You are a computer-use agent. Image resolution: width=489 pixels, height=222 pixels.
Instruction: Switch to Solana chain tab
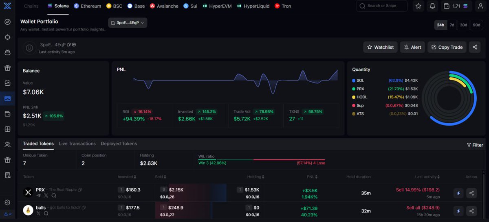(x=58, y=6)
